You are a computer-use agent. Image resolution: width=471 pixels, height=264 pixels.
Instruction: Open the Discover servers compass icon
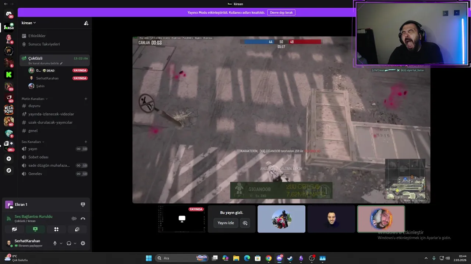[9, 170]
